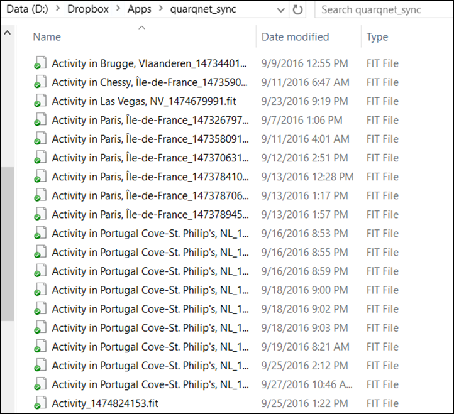Click Data (D:) in the address path

coord(28,10)
